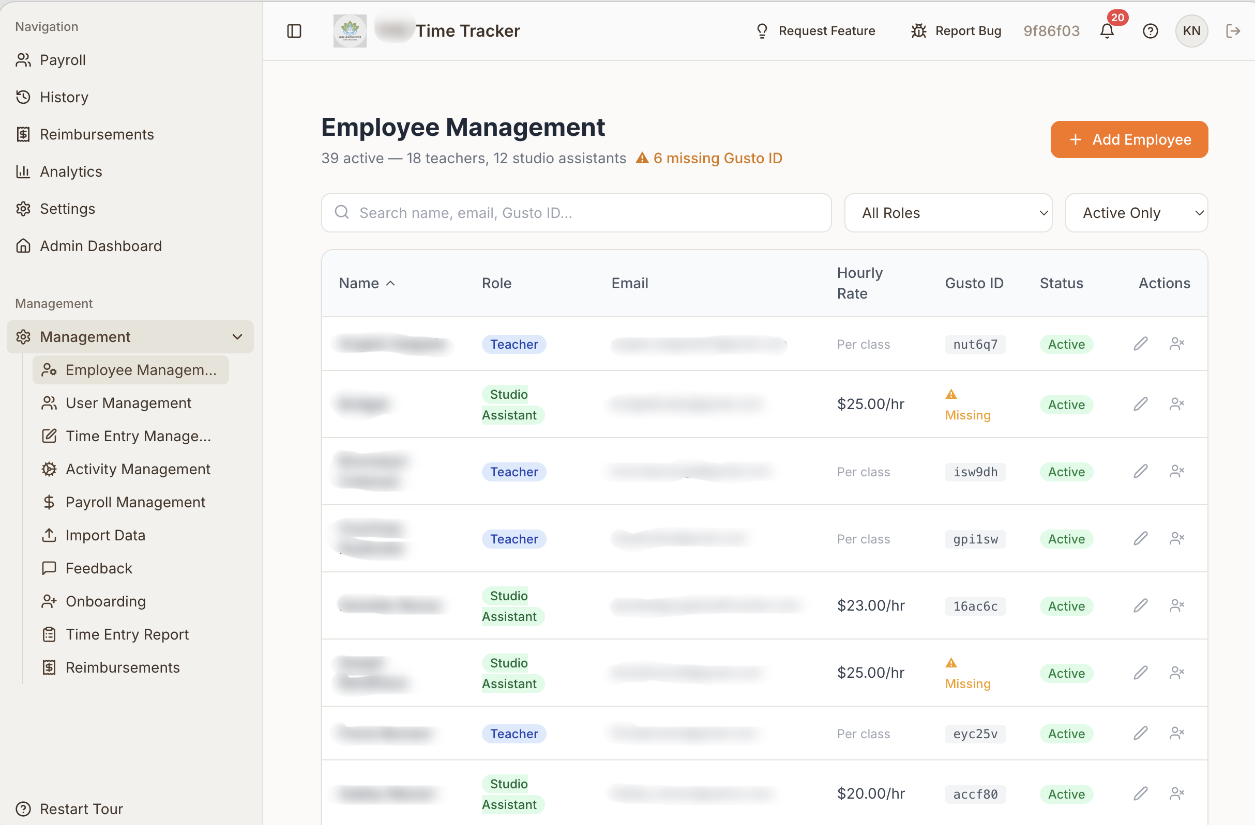This screenshot has width=1255, height=825.
Task: Click the Email column header
Action: [x=630, y=283]
